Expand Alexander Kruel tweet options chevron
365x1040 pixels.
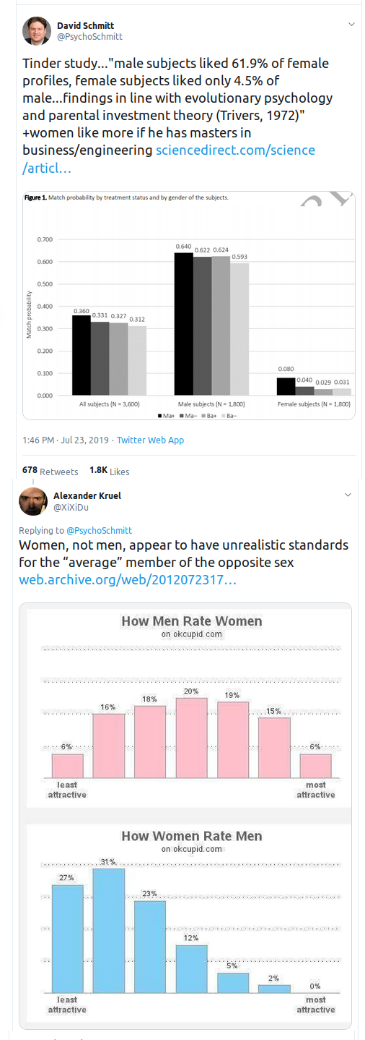(348, 495)
